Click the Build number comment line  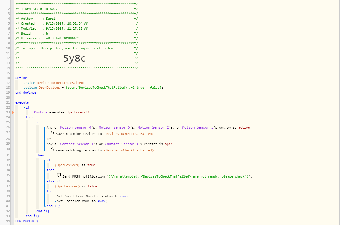[x=76, y=34]
